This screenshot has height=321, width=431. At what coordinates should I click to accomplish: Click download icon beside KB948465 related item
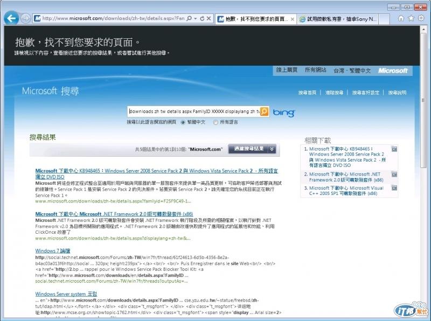coord(394,149)
